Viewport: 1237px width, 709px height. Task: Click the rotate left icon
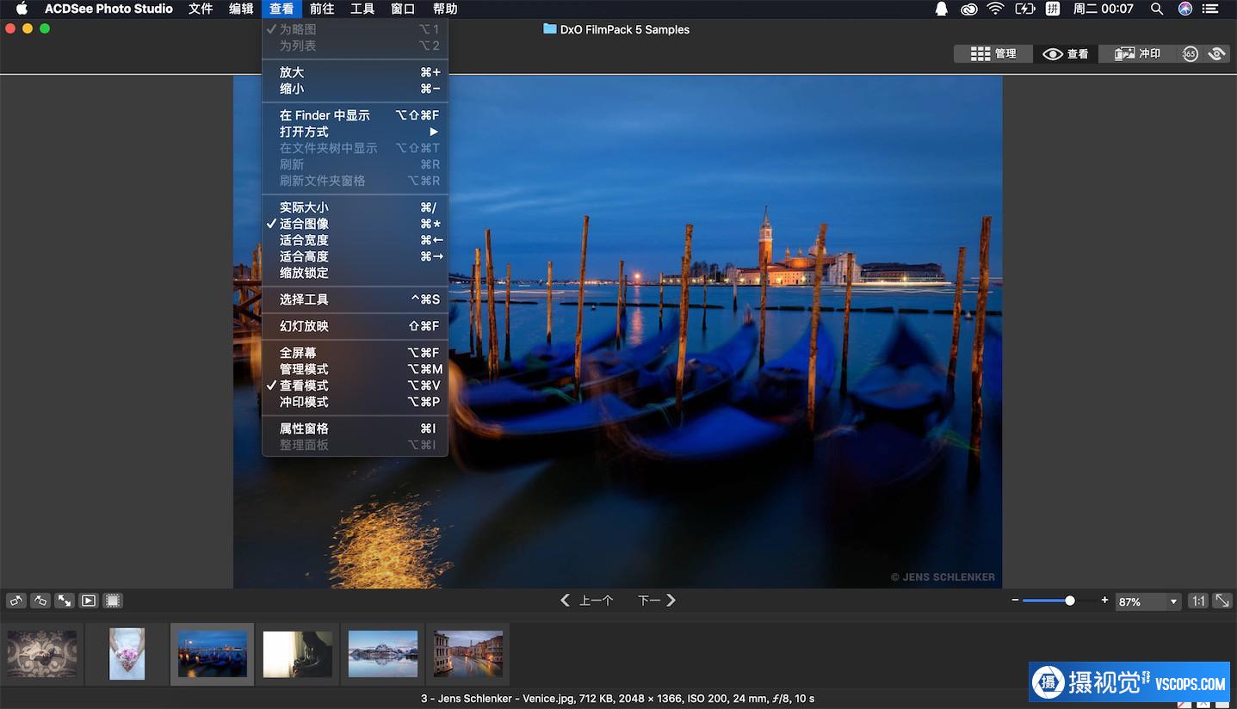[15, 601]
